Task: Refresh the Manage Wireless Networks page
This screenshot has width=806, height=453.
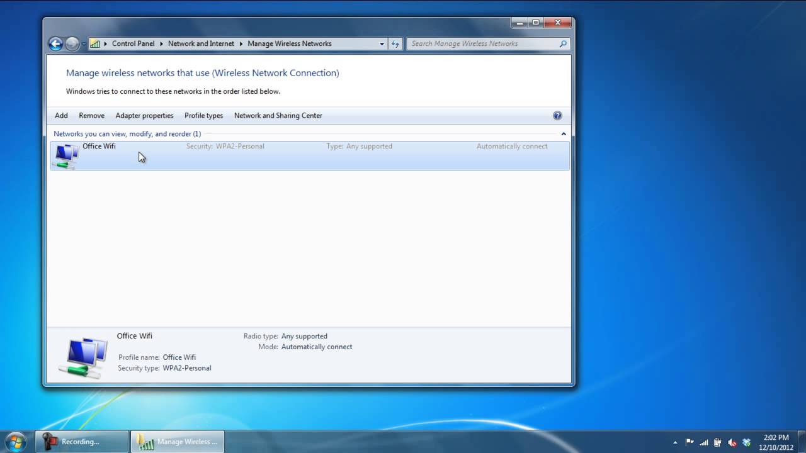Action: (x=395, y=43)
